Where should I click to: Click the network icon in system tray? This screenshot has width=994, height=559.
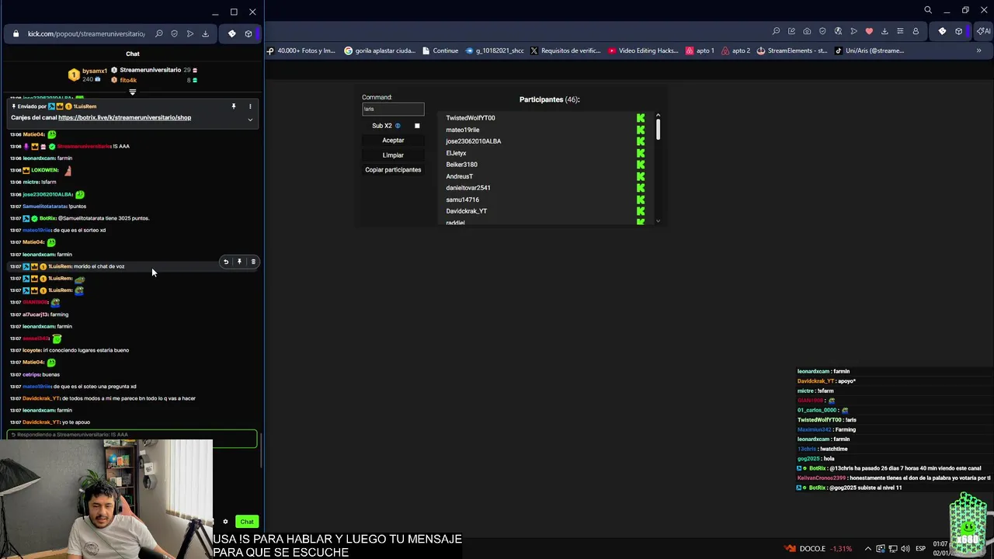pyautogui.click(x=892, y=548)
